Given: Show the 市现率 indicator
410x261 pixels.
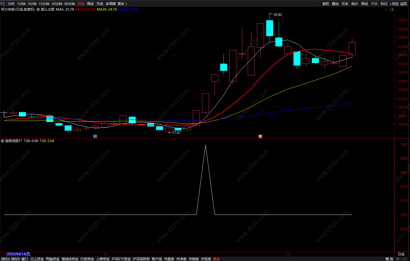Looking at the screenshot, I should pyautogui.click(x=206, y=259).
